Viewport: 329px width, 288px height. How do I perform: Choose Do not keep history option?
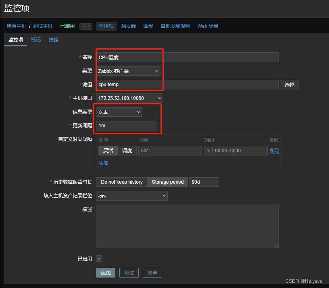(x=121, y=182)
